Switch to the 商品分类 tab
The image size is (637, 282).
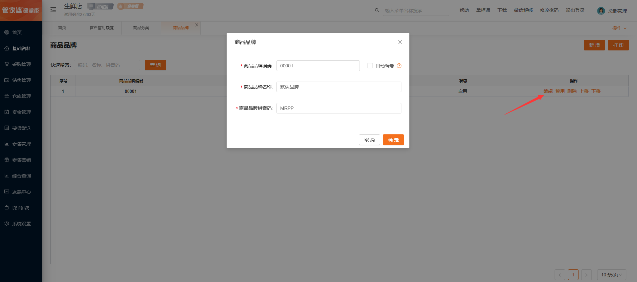coord(141,28)
